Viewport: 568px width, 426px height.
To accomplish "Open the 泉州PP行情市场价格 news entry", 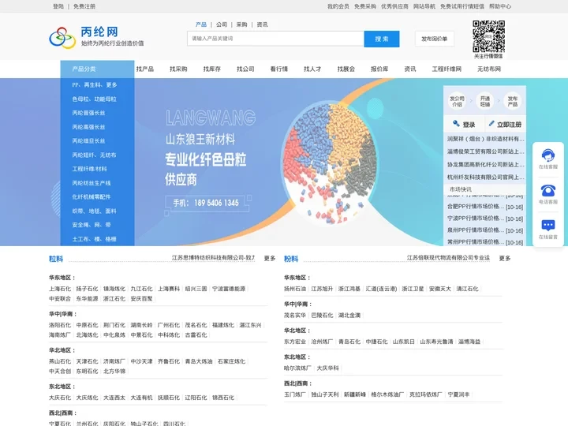I will (485, 230).
